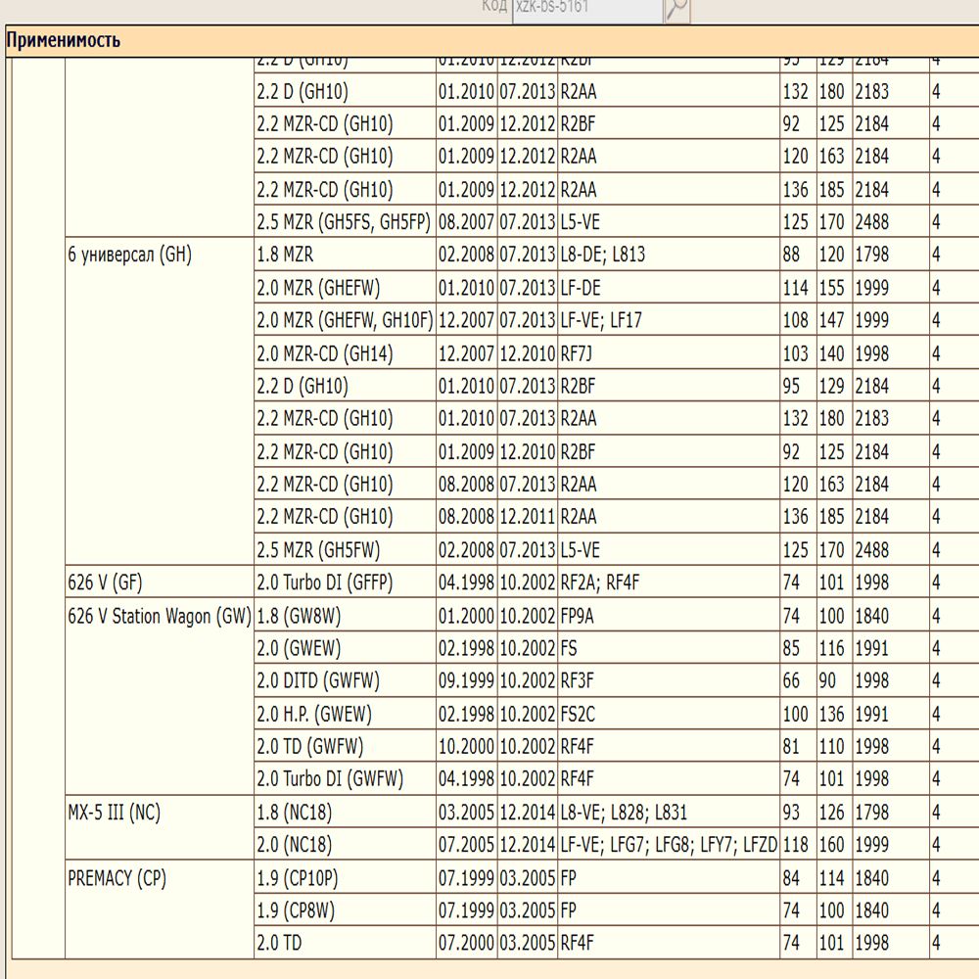Click the 2.0 MZR (GHEFW, GH10F) modification cell
Viewport: 979px width, 979px height.
click(x=345, y=320)
